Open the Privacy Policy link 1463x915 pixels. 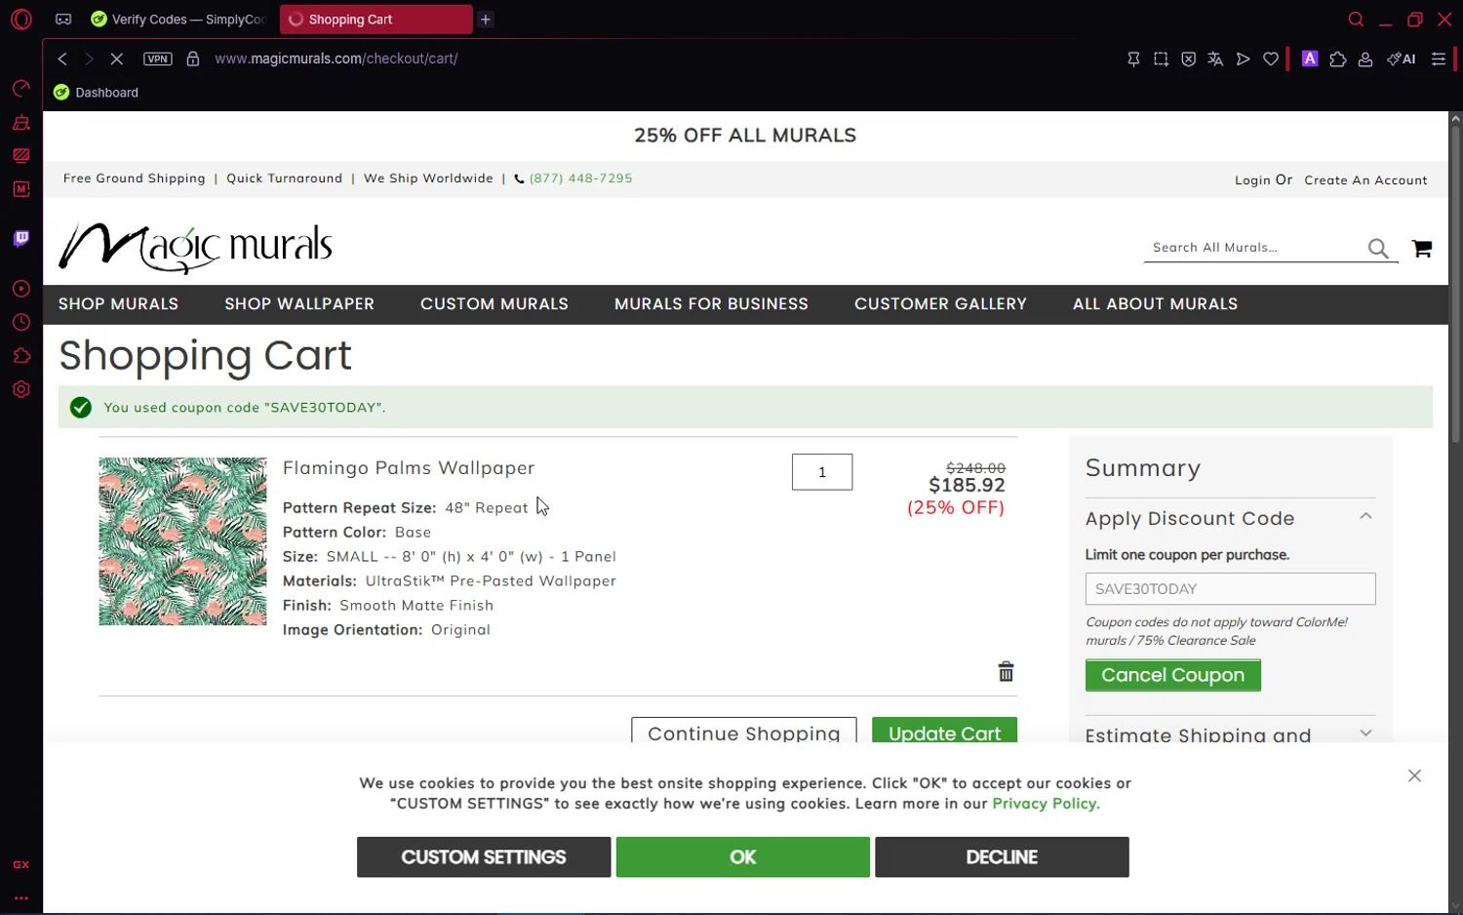pyautogui.click(x=1046, y=804)
